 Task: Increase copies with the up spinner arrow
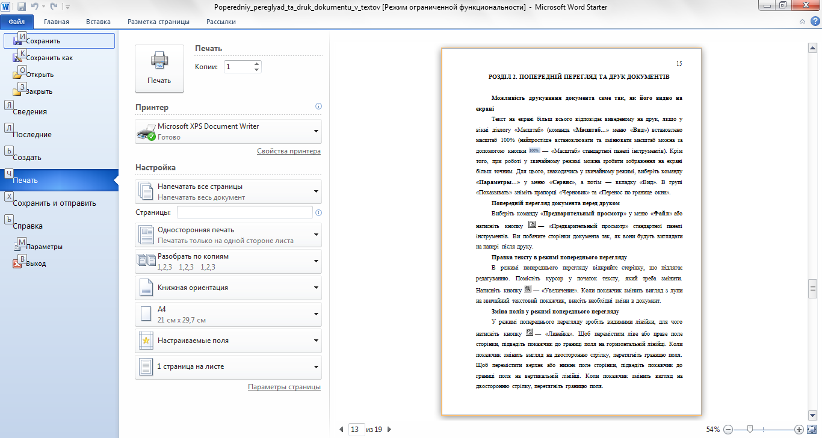pyautogui.click(x=257, y=64)
